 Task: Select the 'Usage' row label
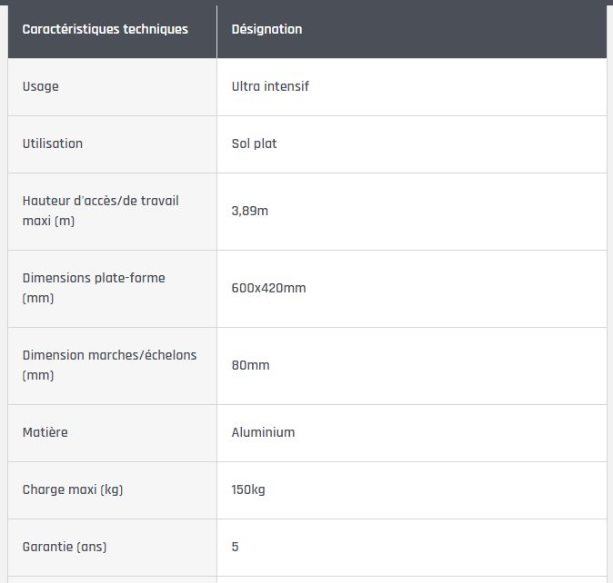(x=40, y=86)
